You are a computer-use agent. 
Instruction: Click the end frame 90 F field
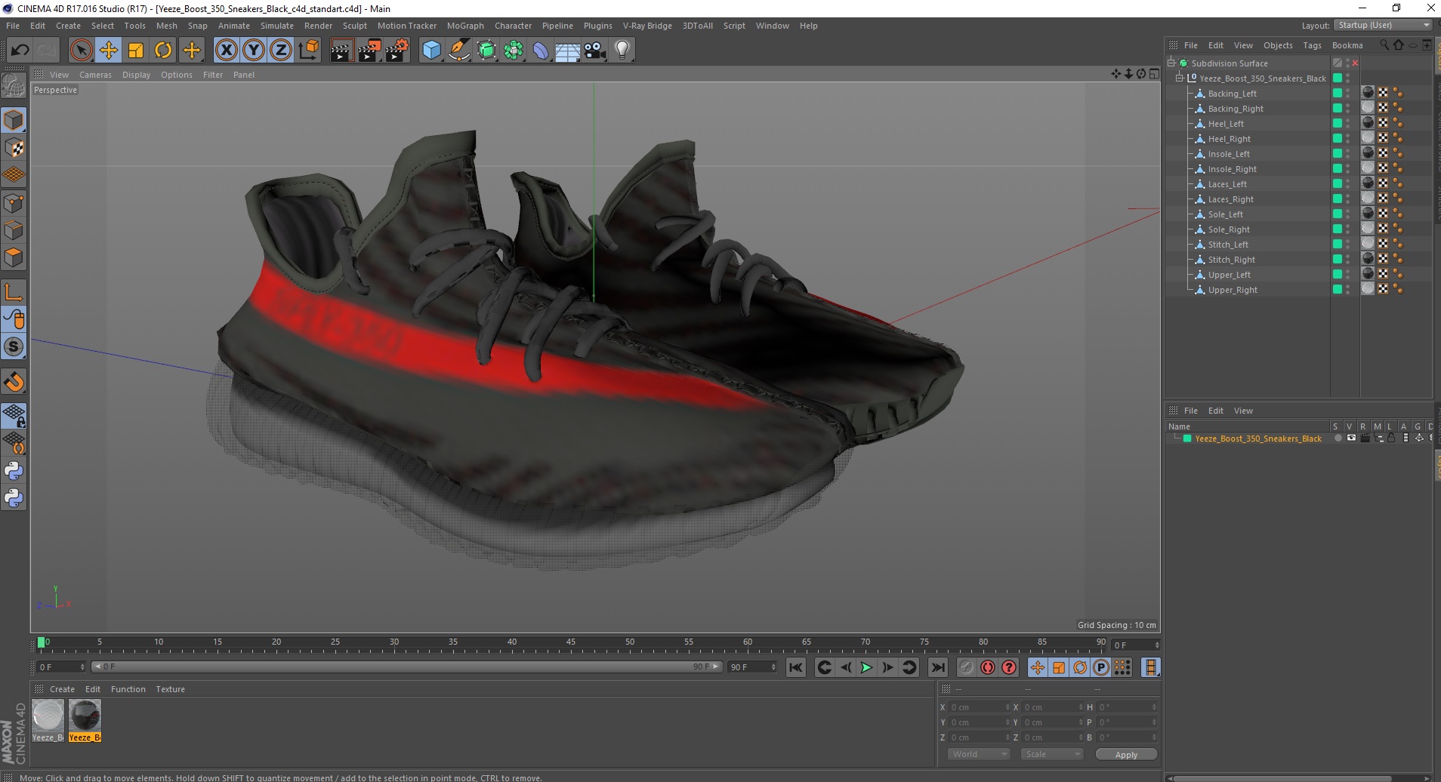coord(752,667)
